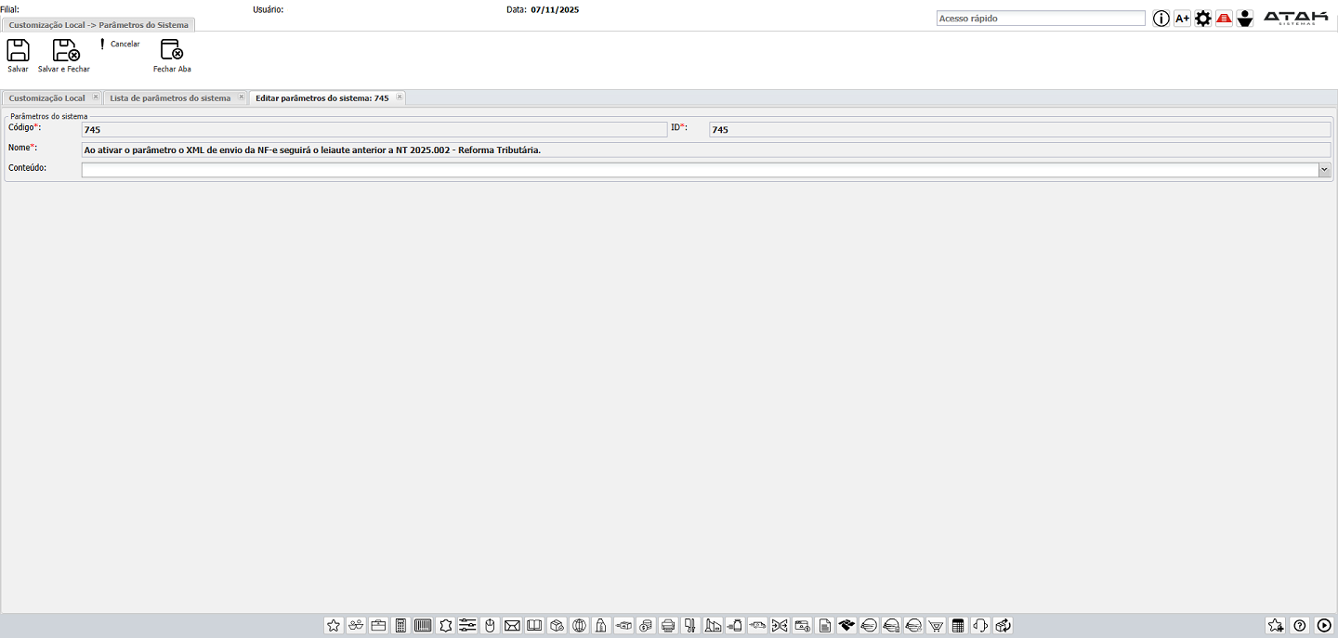Click the ATAK Sistemas logo
This screenshot has height=638, width=1338.
point(1295,18)
